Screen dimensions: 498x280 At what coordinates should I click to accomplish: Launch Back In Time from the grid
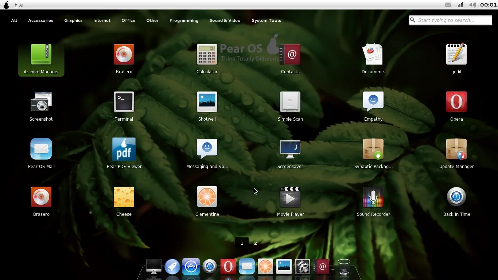pos(456,202)
